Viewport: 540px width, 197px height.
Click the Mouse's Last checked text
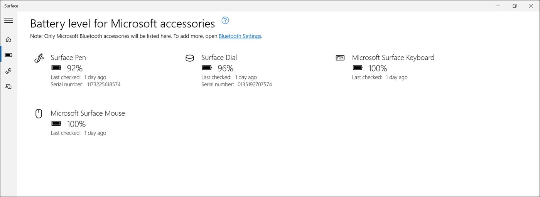[78, 133]
